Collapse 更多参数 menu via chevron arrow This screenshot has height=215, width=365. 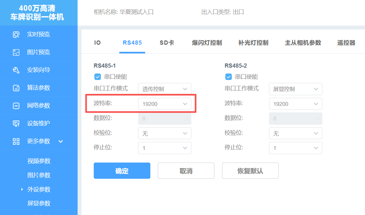(x=60, y=141)
